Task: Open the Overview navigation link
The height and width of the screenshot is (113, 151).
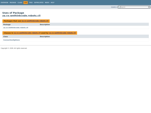Action: pyautogui.click(x=4, y=3)
